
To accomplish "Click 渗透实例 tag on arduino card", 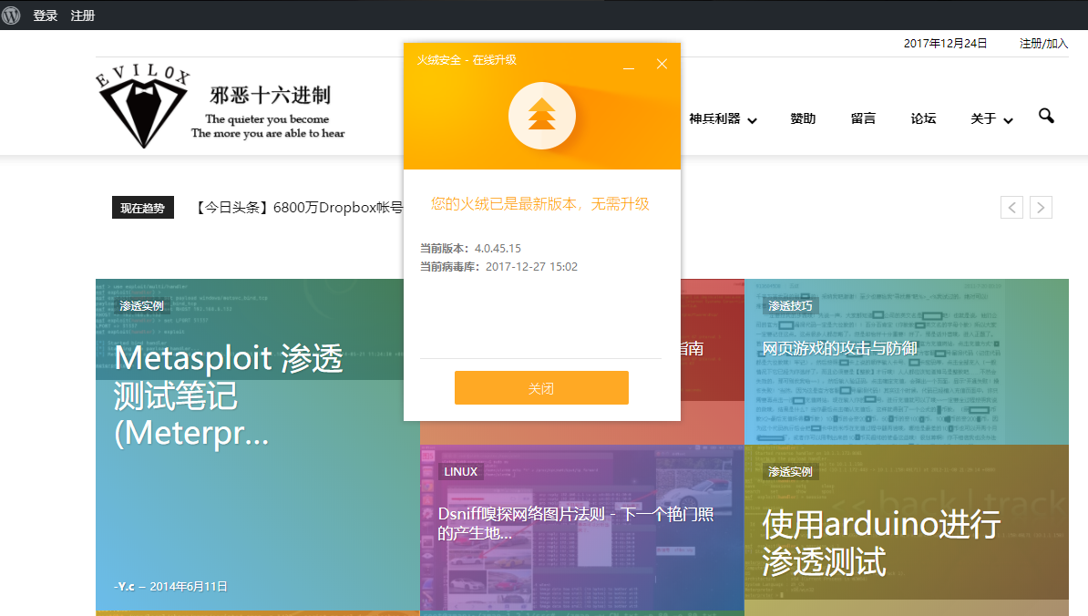I will pyautogui.click(x=790, y=472).
